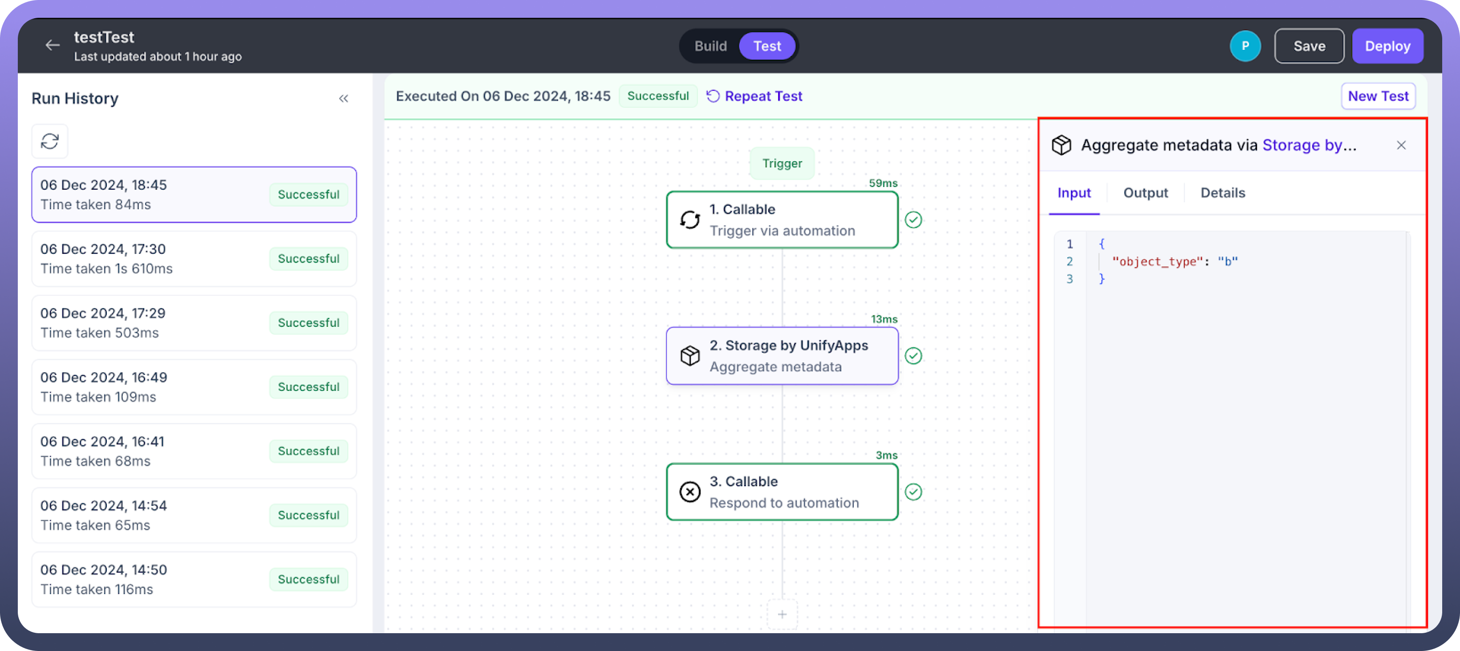Viewport: 1460px width, 651px height.
Task: Select the Test mode toggle
Action: coord(767,46)
